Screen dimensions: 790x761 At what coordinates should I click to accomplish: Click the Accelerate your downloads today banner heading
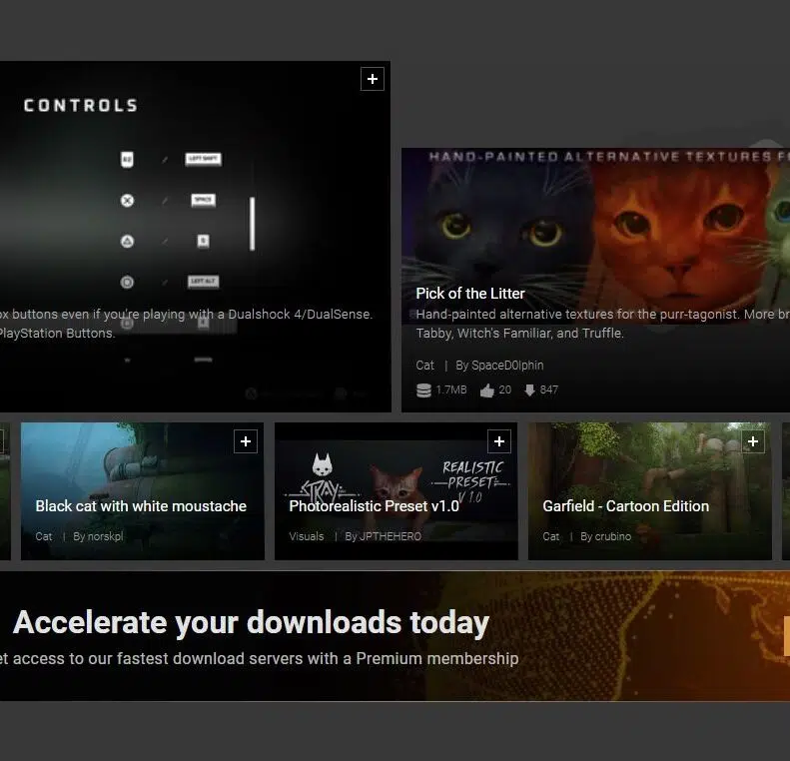point(251,622)
